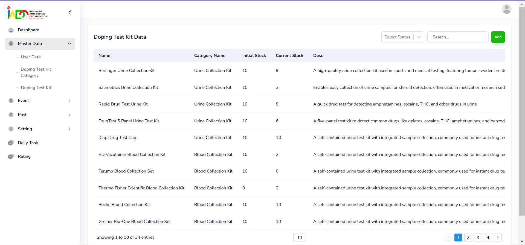Open the Select Status dropdown

[x=403, y=37]
